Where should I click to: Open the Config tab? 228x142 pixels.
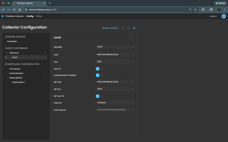(x=30, y=16)
